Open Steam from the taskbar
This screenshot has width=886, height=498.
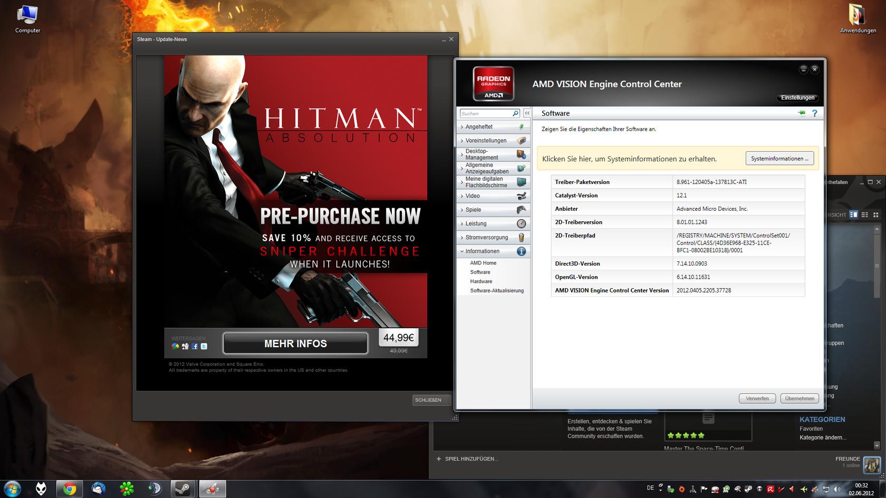pos(183,489)
